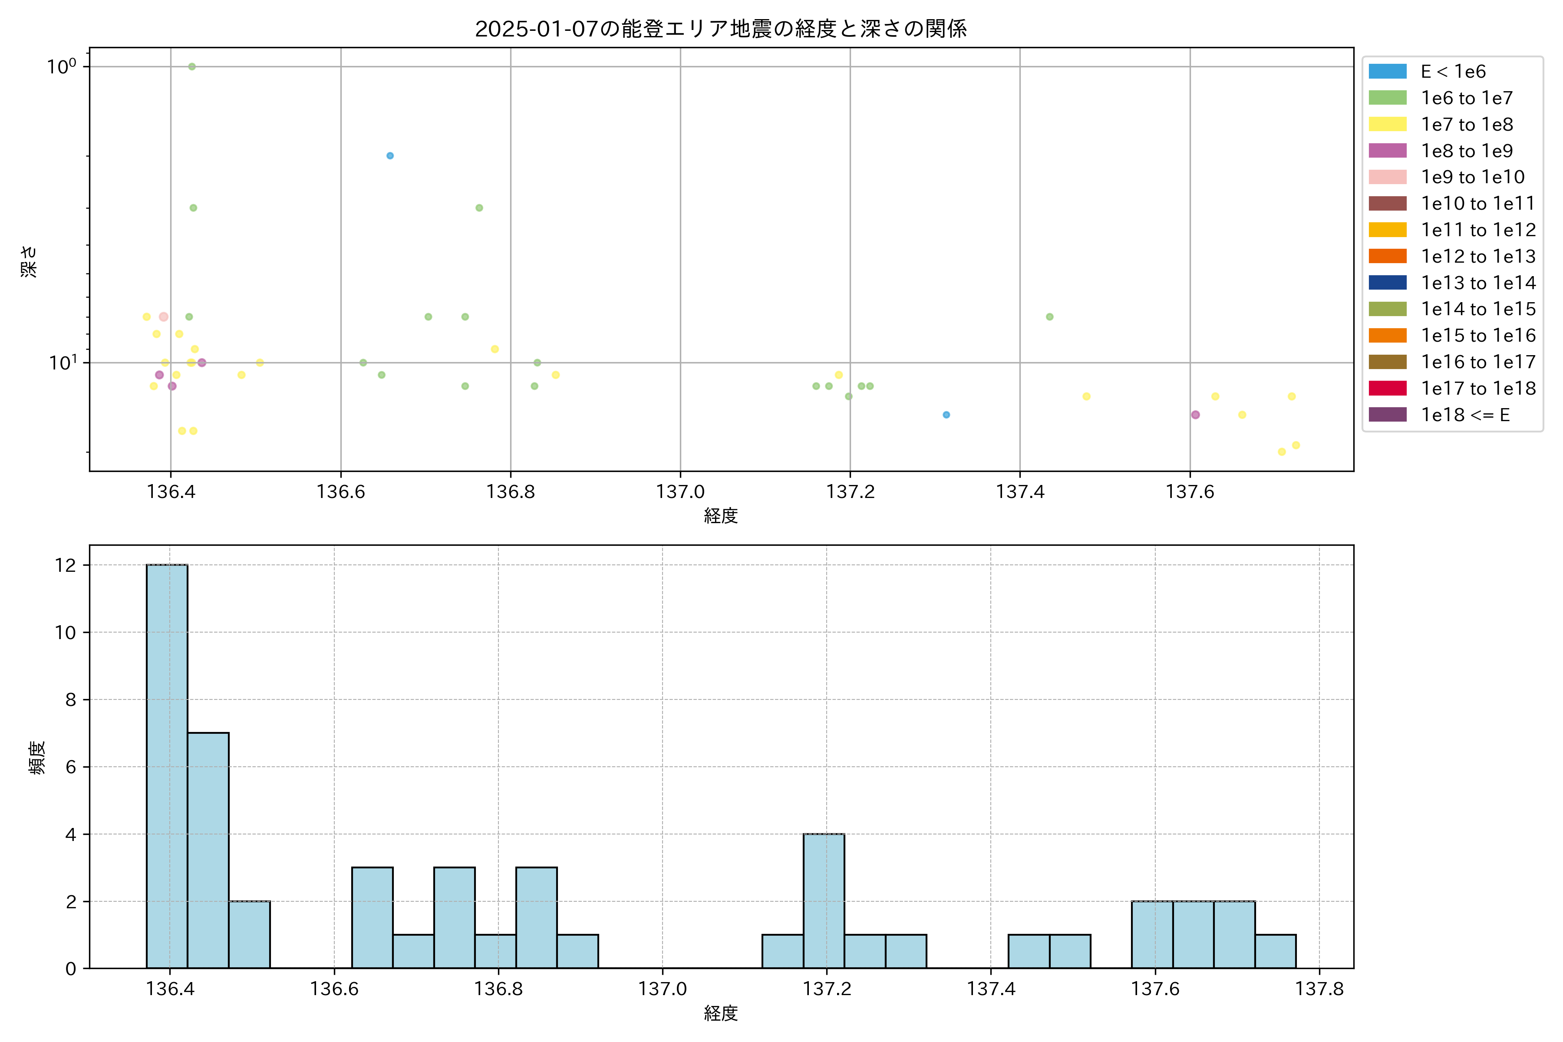Click the blue 'E < 1e6' legend swatch
The image size is (1563, 1042).
[x=1387, y=72]
